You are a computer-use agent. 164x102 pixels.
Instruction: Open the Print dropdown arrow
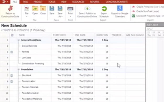click(x=70, y=16)
